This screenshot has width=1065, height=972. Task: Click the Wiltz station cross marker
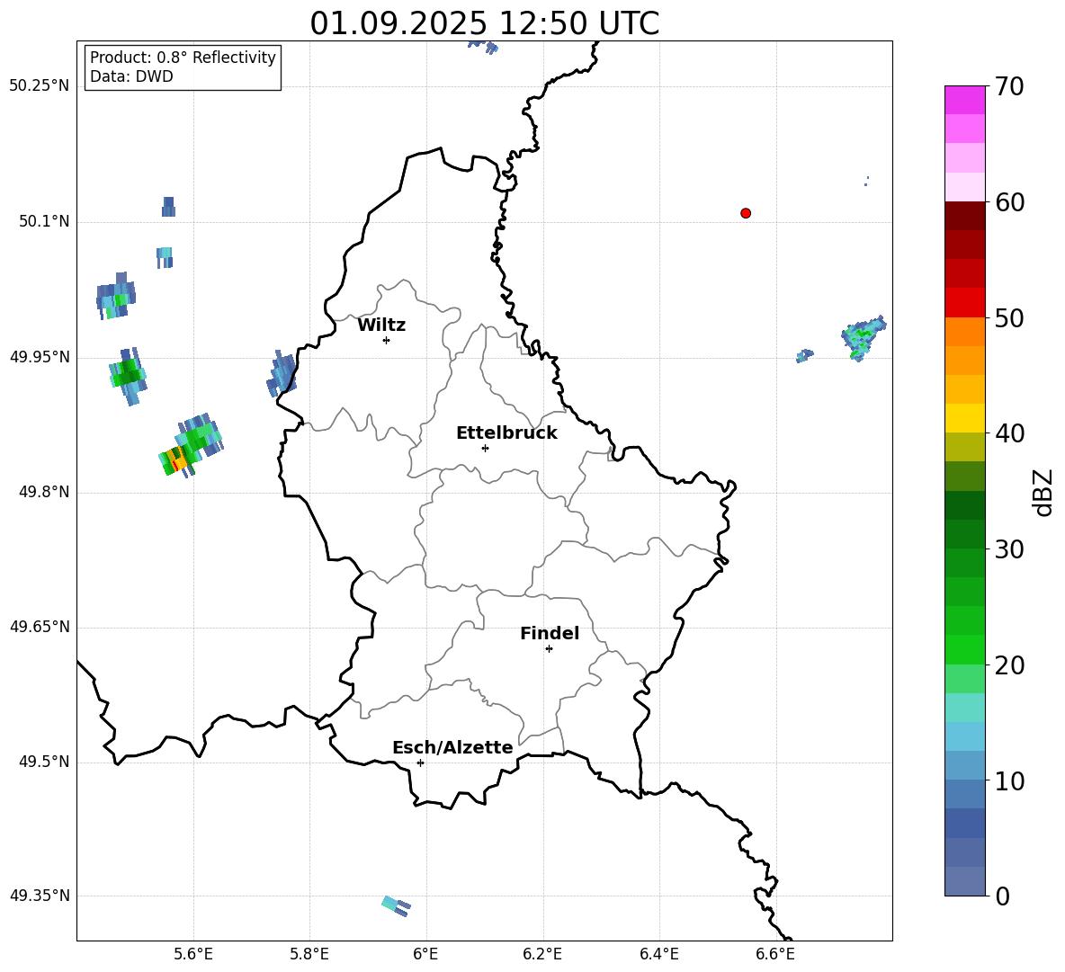pos(386,340)
